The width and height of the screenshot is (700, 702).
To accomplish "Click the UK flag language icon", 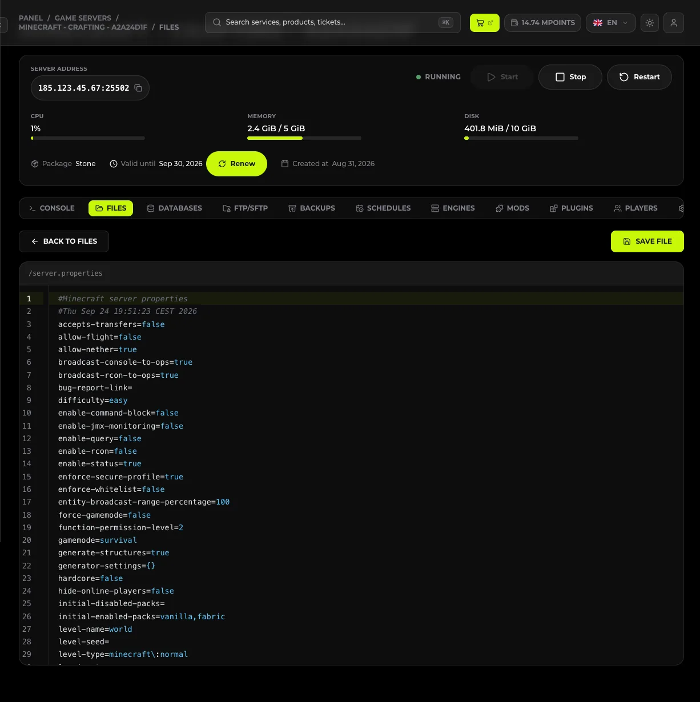I will click(x=598, y=23).
